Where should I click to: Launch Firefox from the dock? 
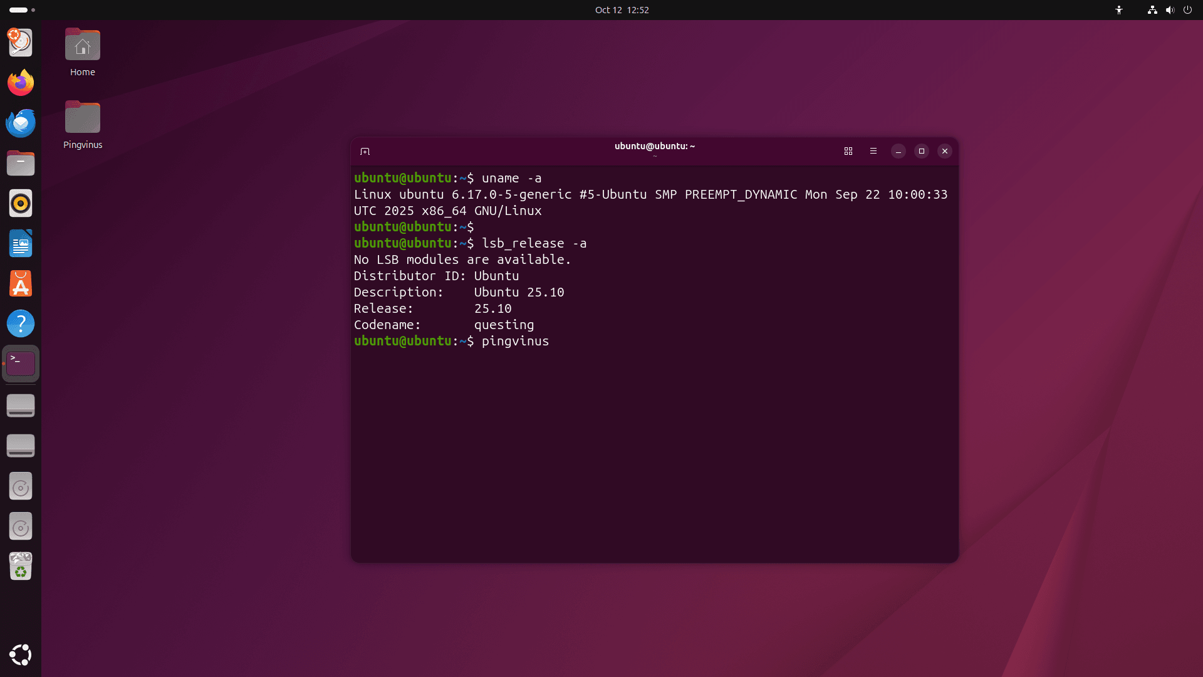coord(21,83)
